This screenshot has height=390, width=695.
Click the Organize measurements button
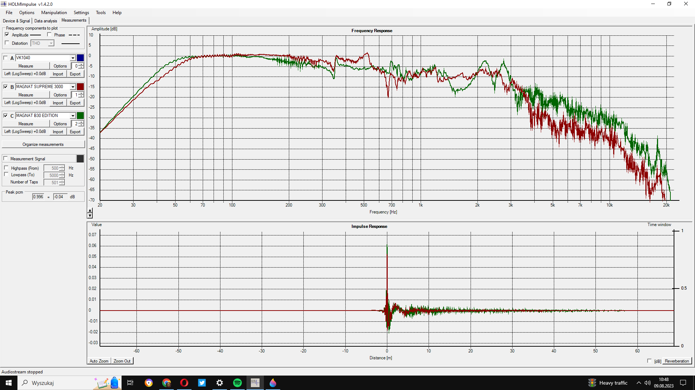(x=43, y=144)
